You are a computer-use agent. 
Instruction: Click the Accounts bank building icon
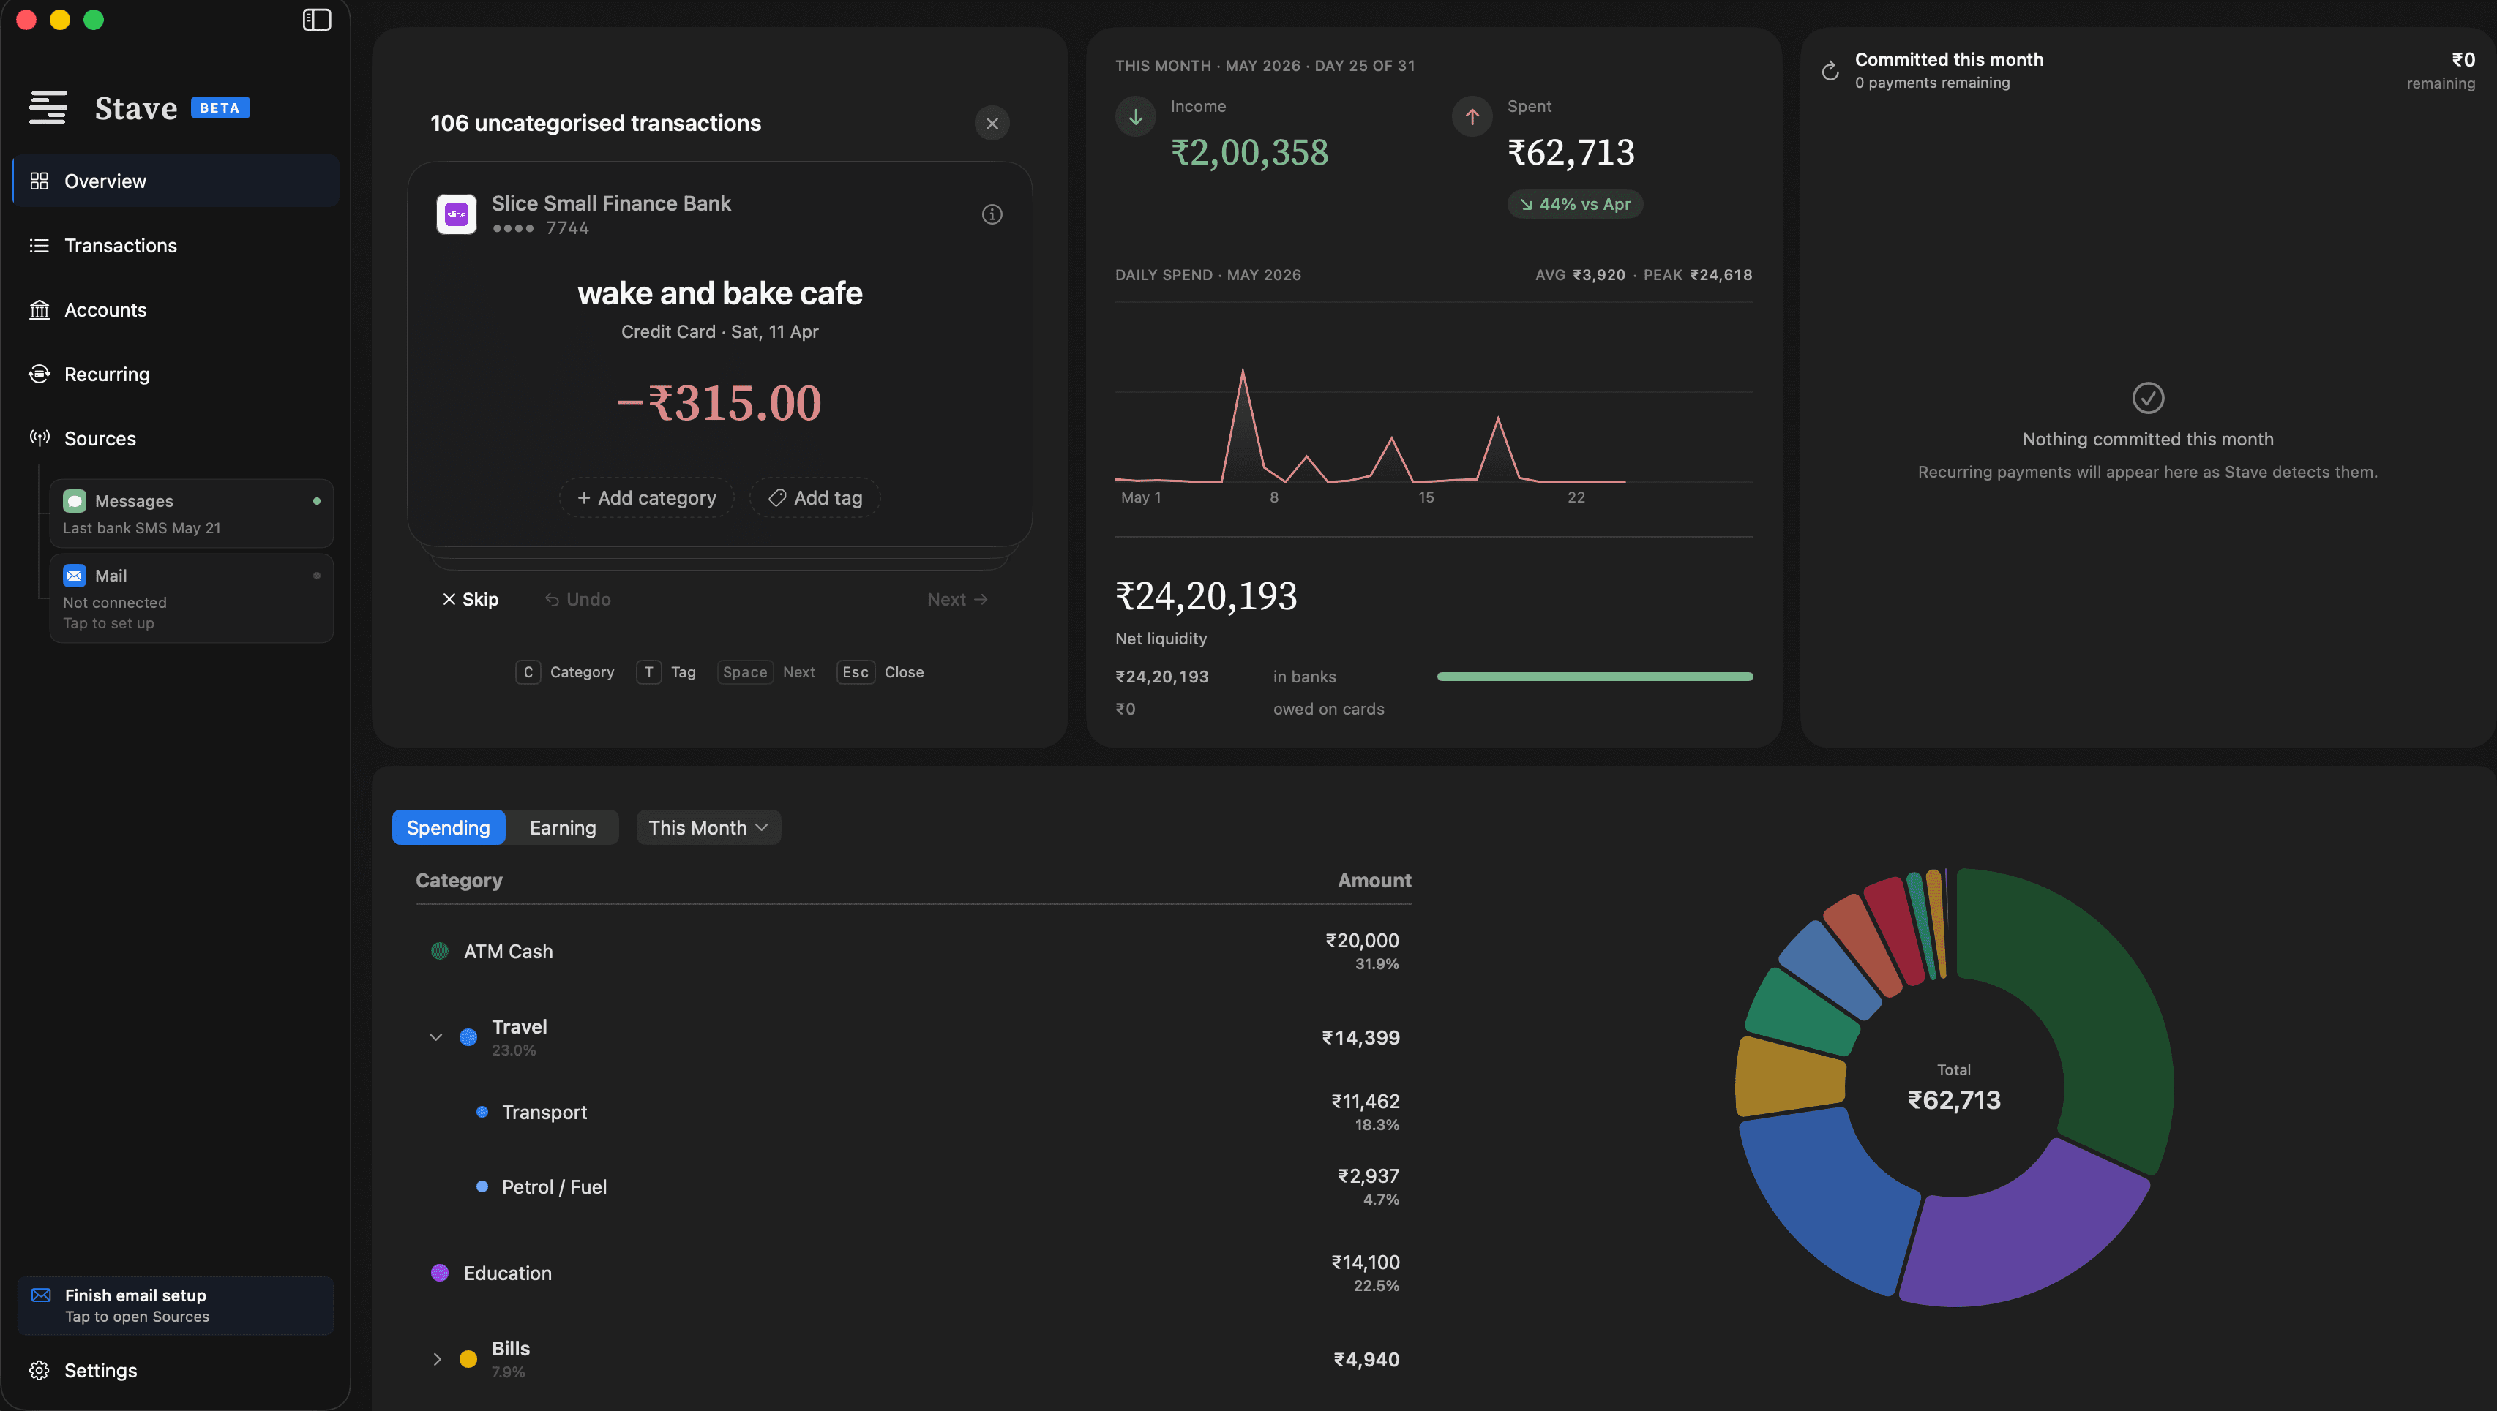[x=39, y=310]
